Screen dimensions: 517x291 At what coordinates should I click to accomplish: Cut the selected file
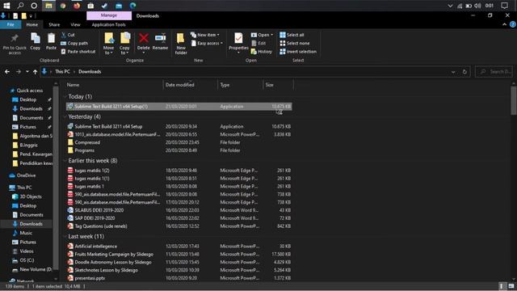click(68, 35)
